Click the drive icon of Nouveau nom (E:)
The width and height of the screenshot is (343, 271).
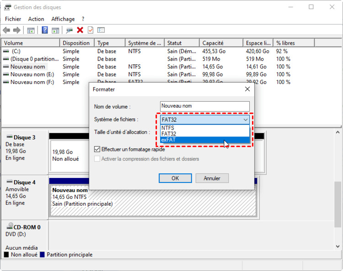click(x=6, y=74)
